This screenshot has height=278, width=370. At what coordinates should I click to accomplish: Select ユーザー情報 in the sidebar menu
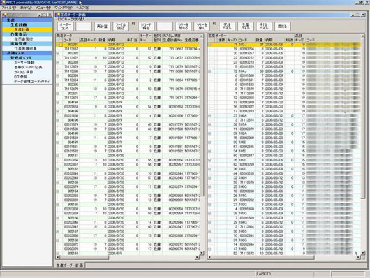[24, 63]
